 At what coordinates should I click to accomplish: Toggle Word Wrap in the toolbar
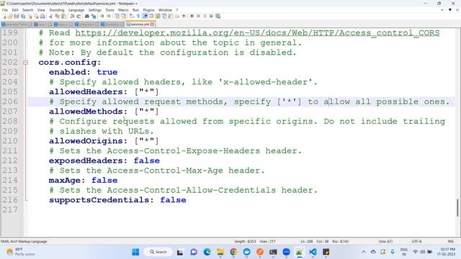(x=131, y=16)
